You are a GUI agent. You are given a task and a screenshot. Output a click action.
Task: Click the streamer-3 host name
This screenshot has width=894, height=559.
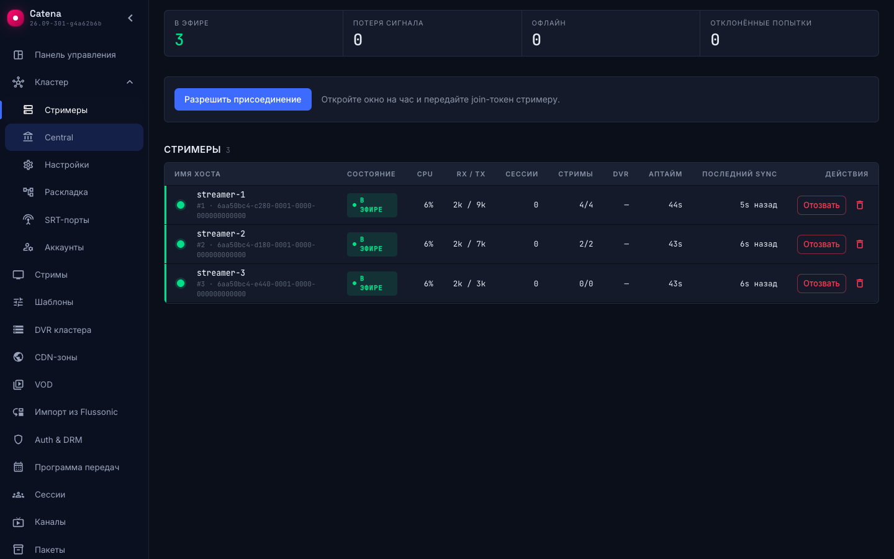point(221,273)
